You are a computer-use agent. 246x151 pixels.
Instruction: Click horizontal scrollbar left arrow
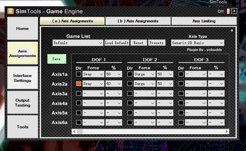[x=74, y=131]
